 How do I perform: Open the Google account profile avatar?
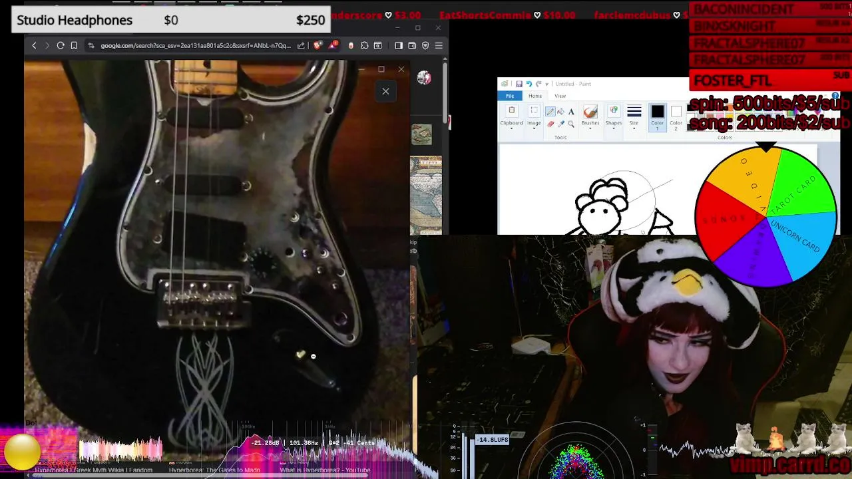pyautogui.click(x=424, y=78)
